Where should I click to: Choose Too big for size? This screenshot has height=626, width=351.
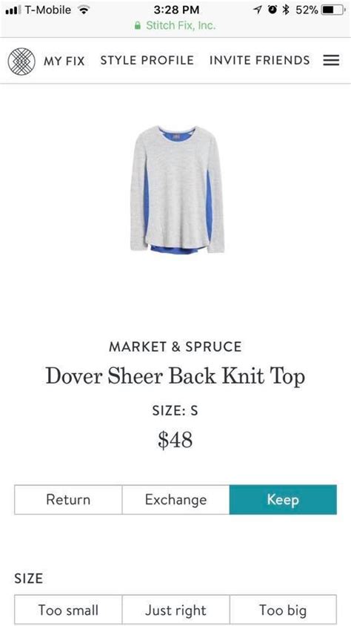point(283,610)
